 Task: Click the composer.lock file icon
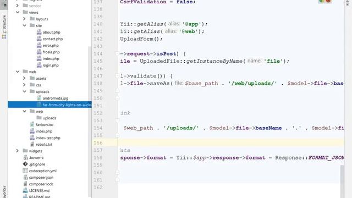pos(25,184)
